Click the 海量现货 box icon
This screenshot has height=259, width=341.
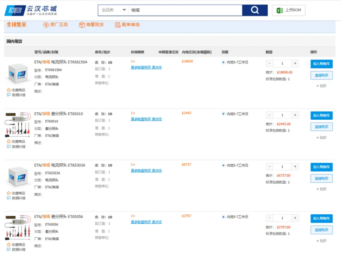point(82,25)
